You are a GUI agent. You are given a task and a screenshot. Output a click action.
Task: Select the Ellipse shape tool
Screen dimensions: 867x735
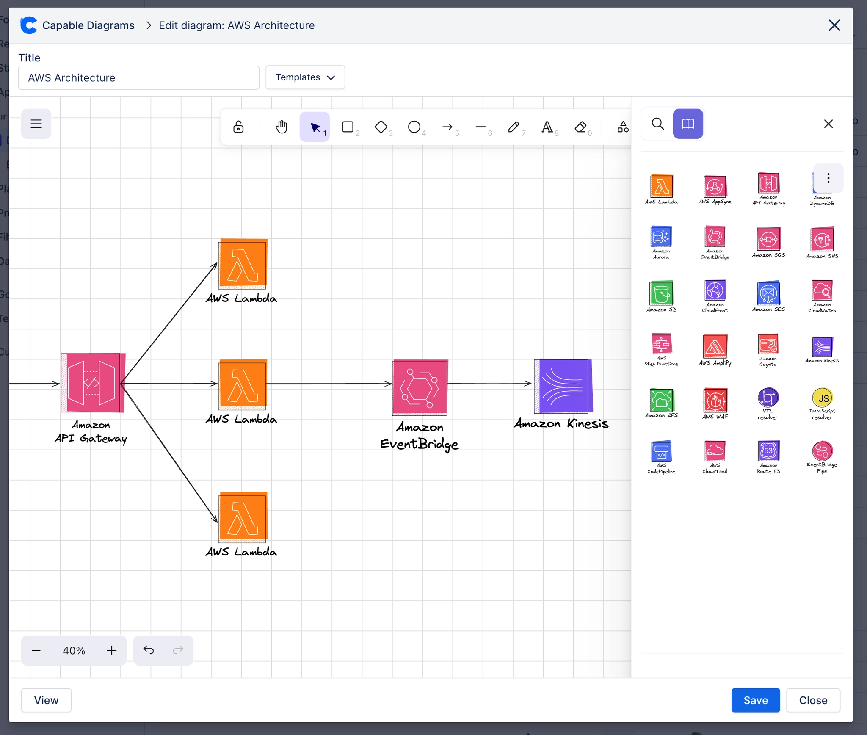tap(414, 127)
